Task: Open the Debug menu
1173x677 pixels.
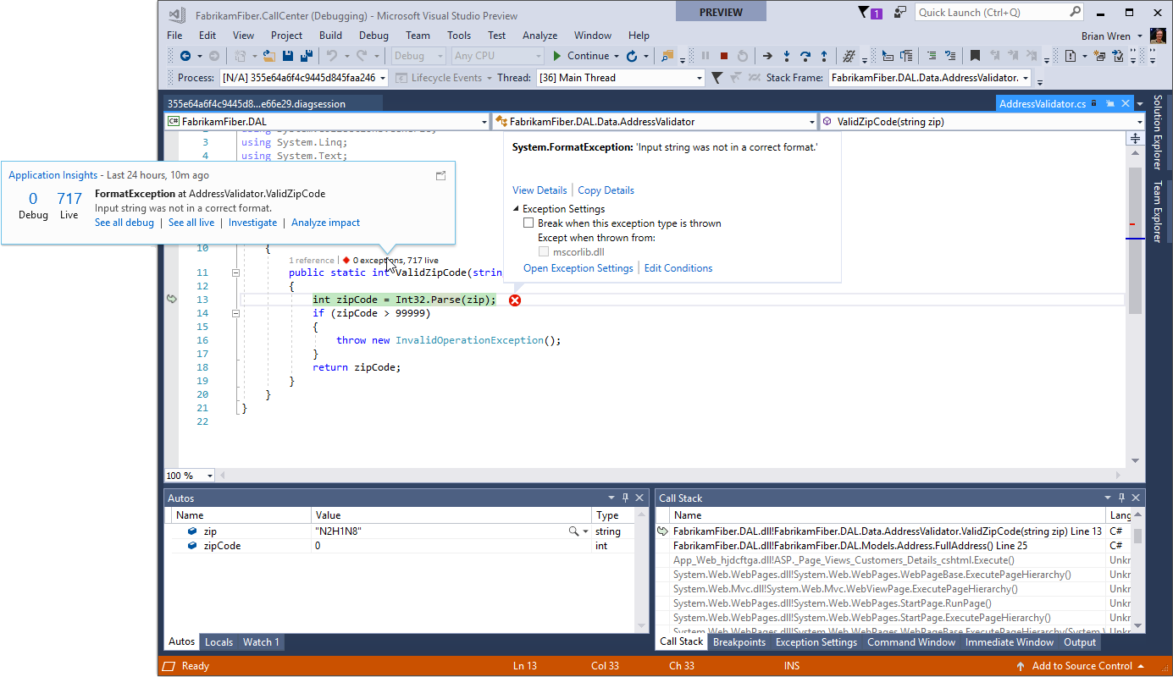Action: click(373, 35)
